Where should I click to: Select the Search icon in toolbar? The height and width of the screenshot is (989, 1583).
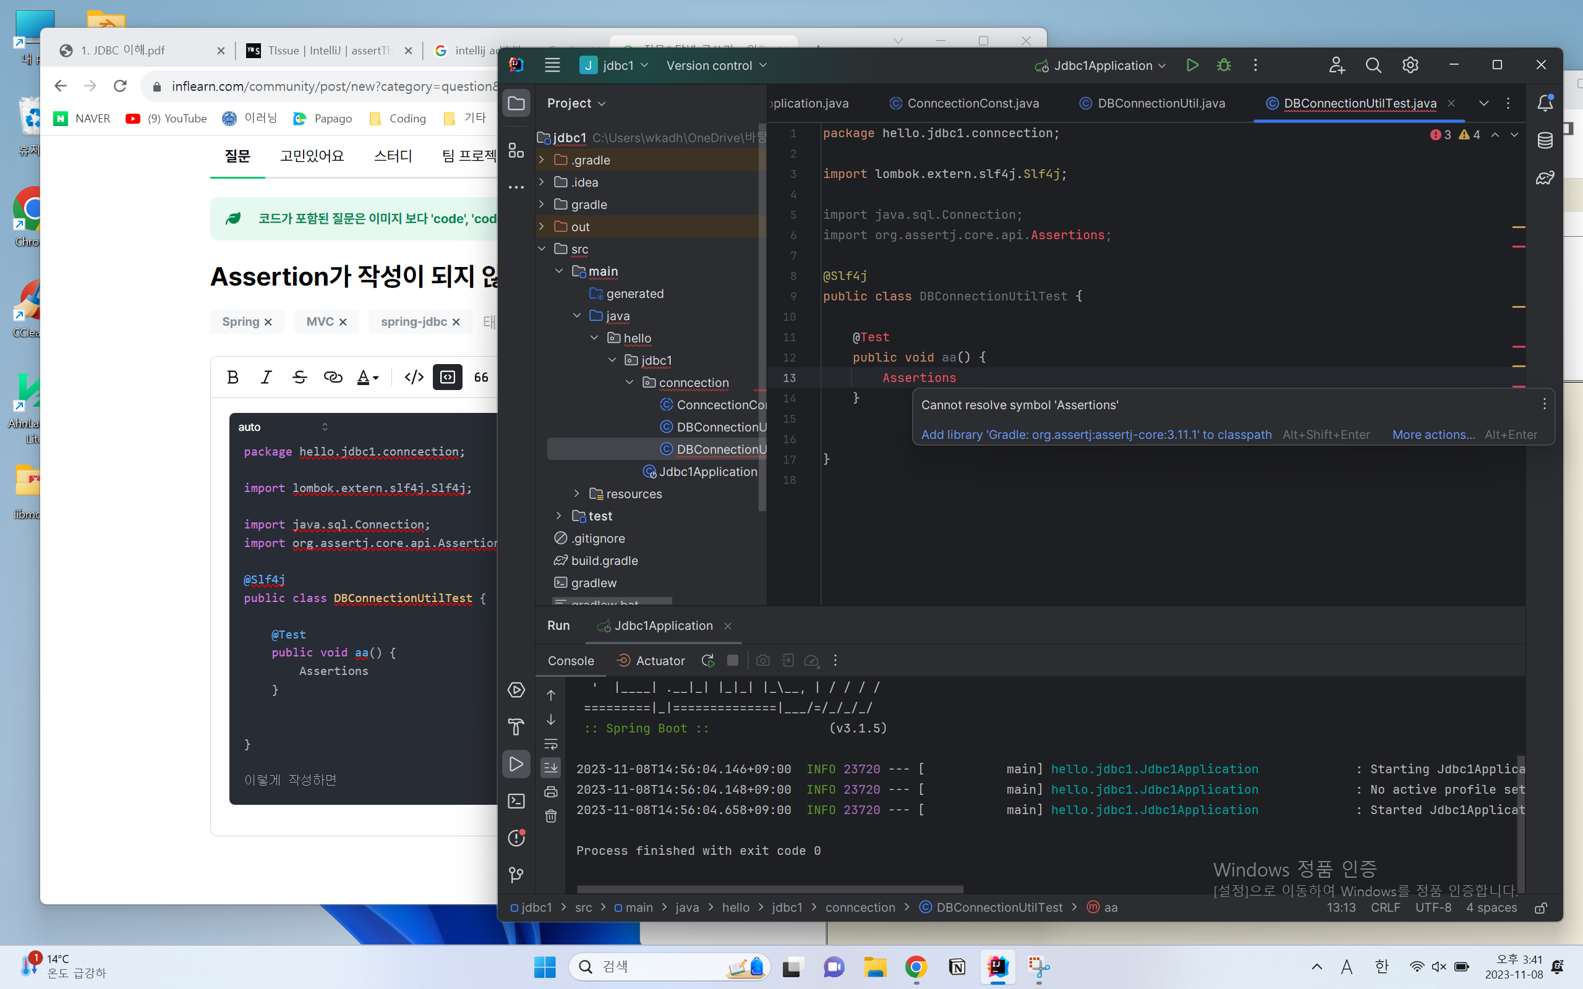click(1373, 65)
